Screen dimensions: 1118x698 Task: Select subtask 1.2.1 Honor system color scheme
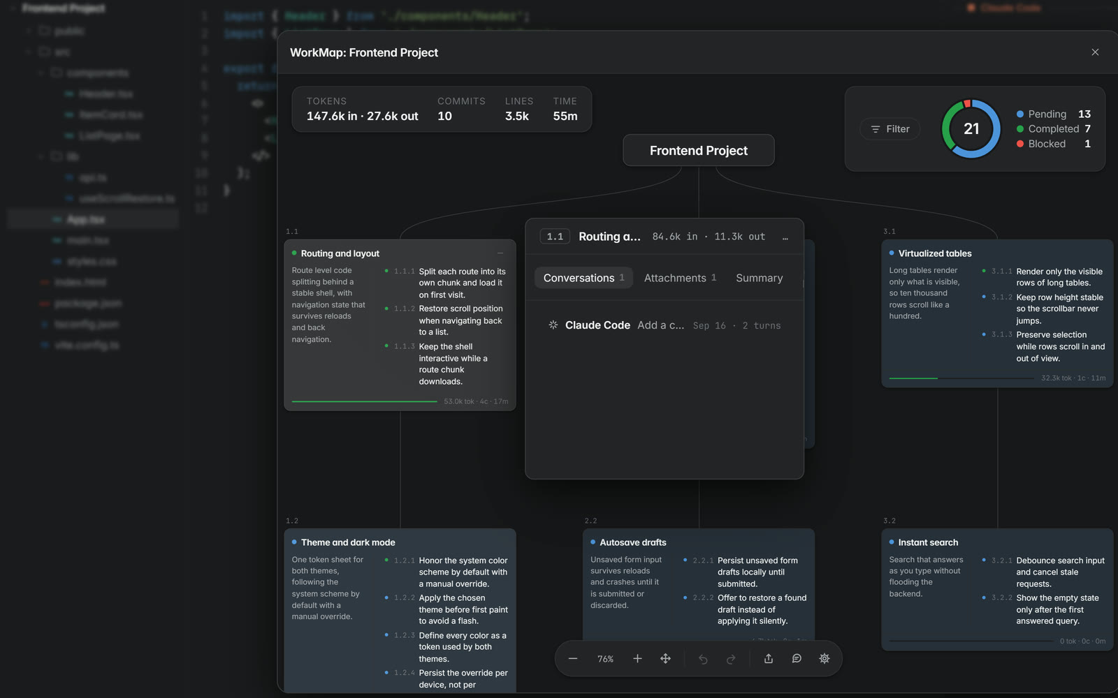coord(447,572)
